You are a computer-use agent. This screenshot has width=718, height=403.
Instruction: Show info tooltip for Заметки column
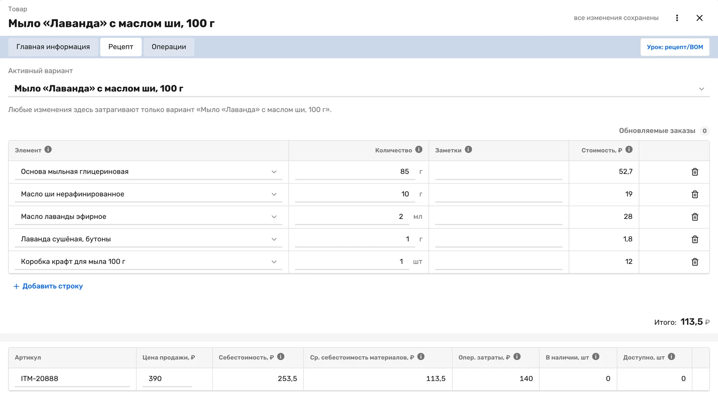tap(468, 149)
